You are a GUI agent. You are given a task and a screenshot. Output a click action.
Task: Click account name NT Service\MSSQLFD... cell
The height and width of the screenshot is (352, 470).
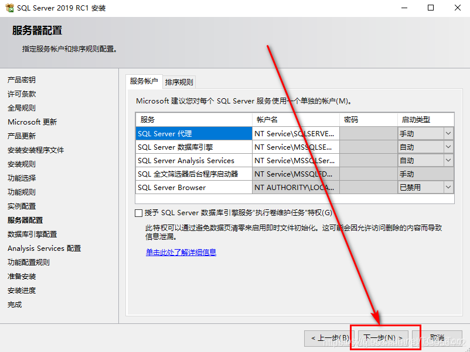[x=296, y=174]
